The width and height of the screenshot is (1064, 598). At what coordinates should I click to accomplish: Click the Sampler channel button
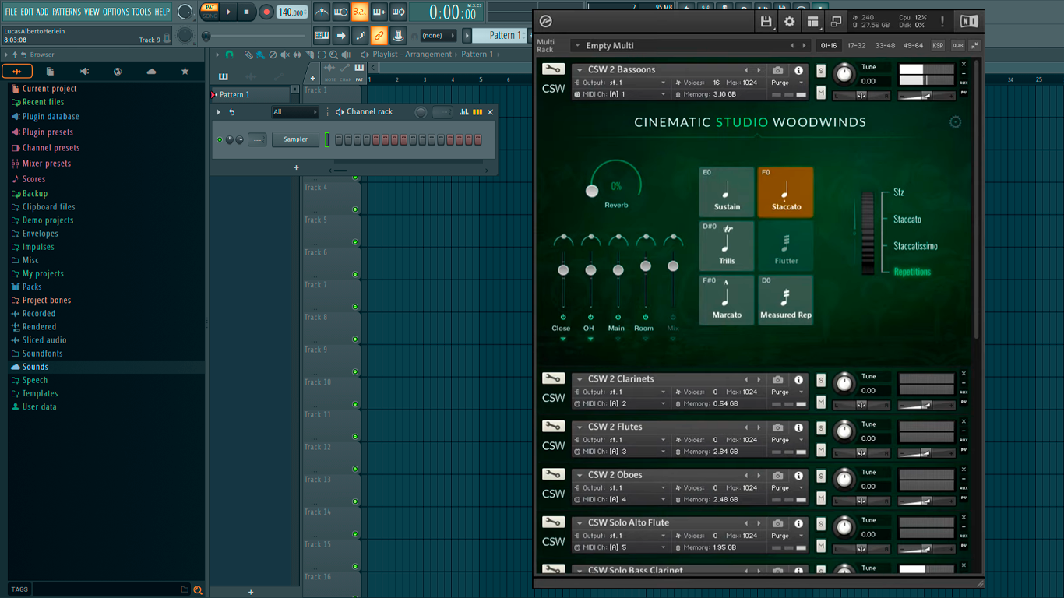click(296, 140)
